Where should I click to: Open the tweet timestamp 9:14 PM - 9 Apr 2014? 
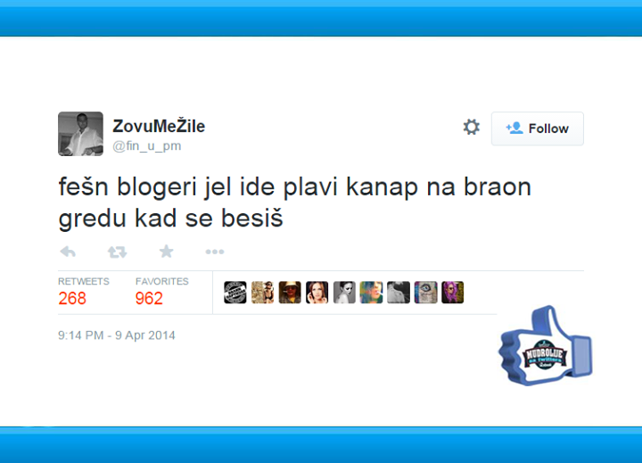point(117,335)
